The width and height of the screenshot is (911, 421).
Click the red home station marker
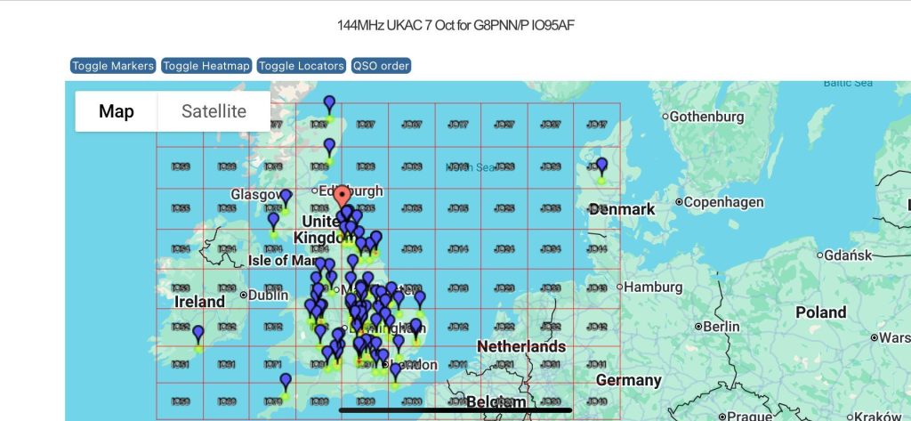point(342,197)
